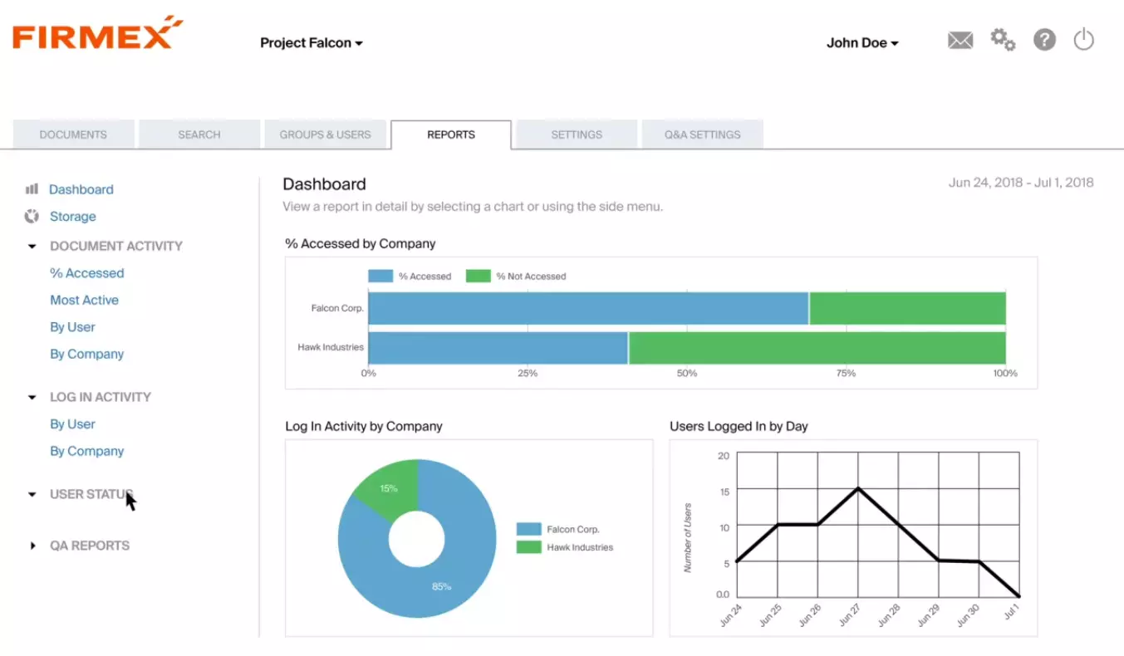Open the Q&A Settings tab
This screenshot has width=1124, height=656.
tap(702, 135)
